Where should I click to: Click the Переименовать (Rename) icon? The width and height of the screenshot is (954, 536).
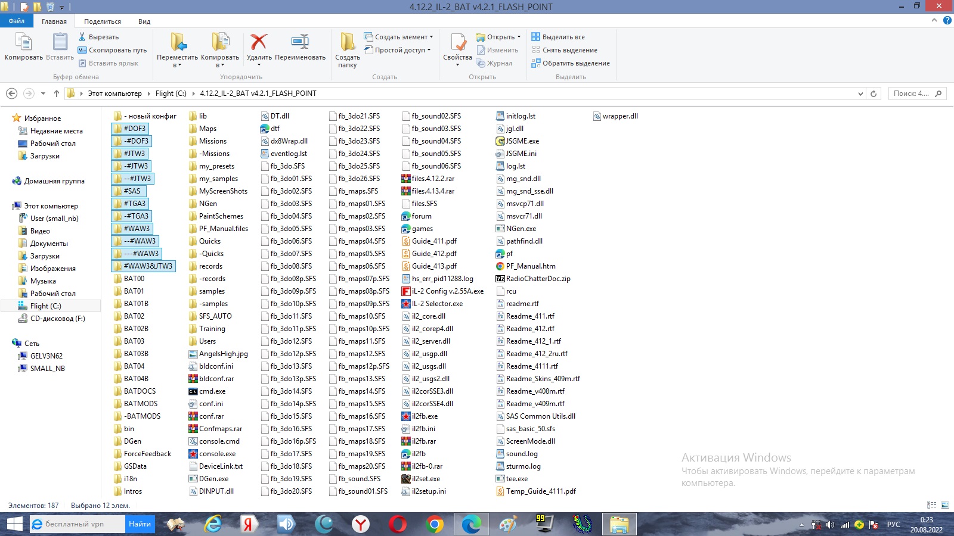click(300, 46)
